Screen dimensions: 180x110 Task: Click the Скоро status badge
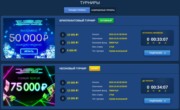click(x=94, y=68)
